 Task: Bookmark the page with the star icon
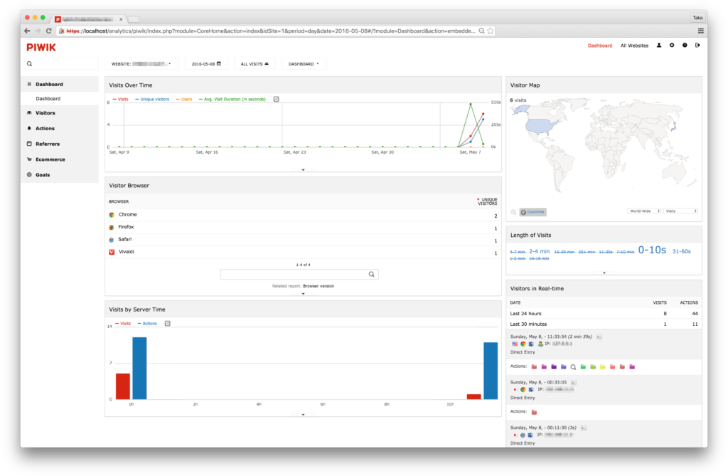[491, 31]
